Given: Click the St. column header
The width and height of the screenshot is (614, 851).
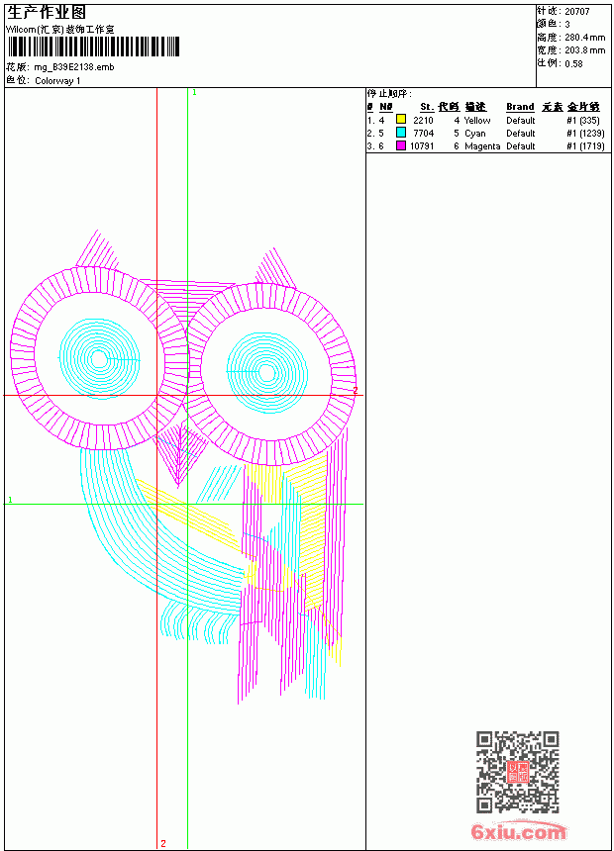Looking at the screenshot, I should (x=427, y=107).
